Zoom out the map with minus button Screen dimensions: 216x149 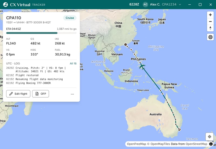210,22
